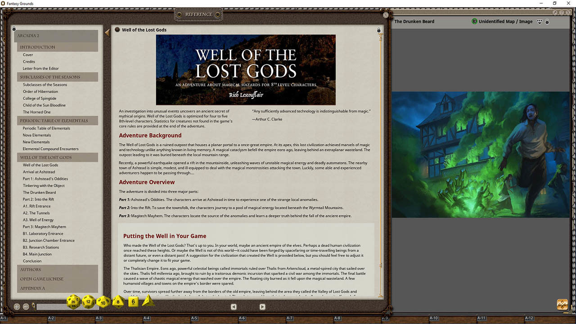The height and width of the screenshot is (324, 576).
Task: Open the Unidentified Map / Image dropdown
Action: (539, 22)
